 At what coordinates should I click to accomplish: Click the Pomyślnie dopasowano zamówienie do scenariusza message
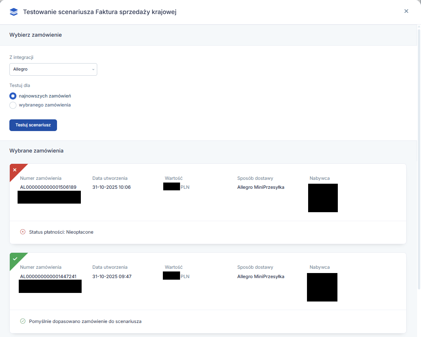(x=85, y=321)
